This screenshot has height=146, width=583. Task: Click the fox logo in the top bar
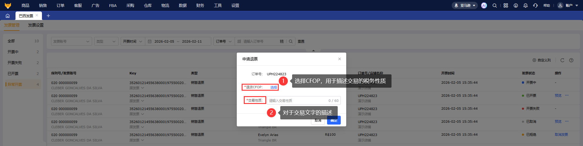click(x=8, y=5)
